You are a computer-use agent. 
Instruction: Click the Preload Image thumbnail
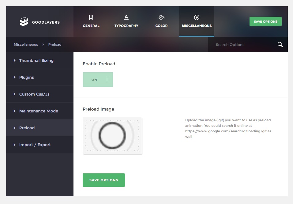112,136
